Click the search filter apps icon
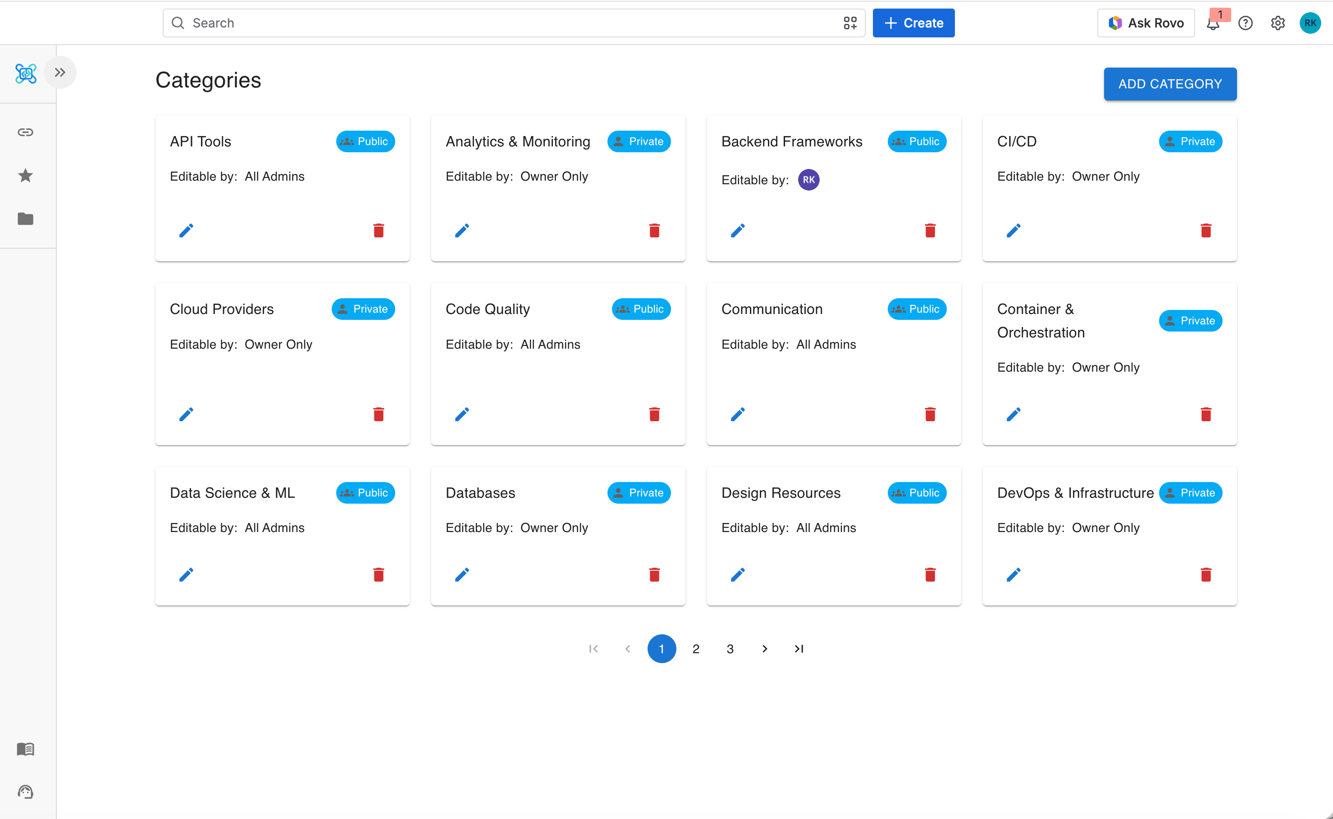This screenshot has height=819, width=1333. tap(849, 23)
